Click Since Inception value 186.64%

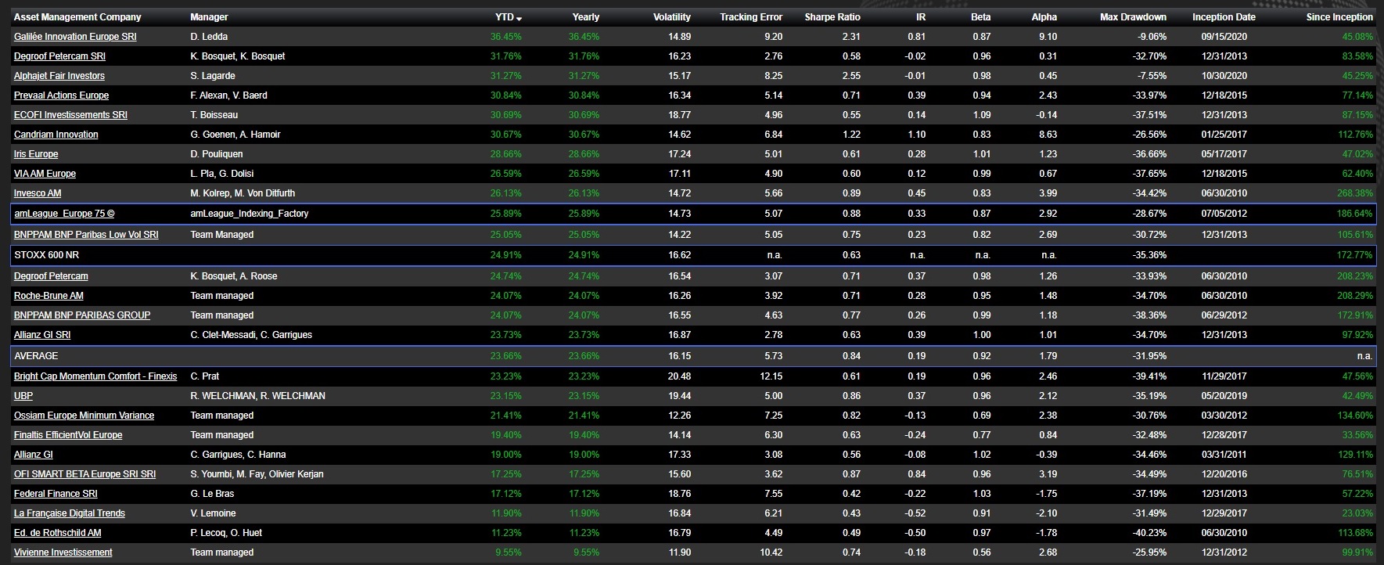click(1356, 214)
